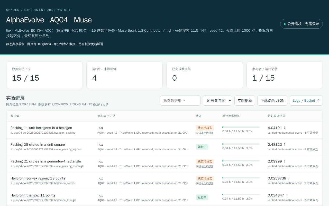Click 状态待核实 badge in hexagon packing row
Screen dimensions: 329x206
205,128
